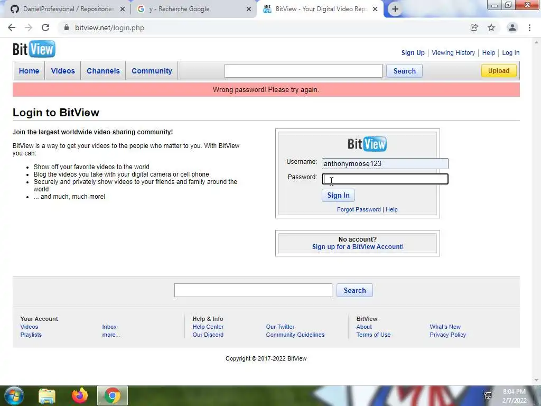Click the yellow Upload button
The image size is (541, 406).
coord(499,71)
